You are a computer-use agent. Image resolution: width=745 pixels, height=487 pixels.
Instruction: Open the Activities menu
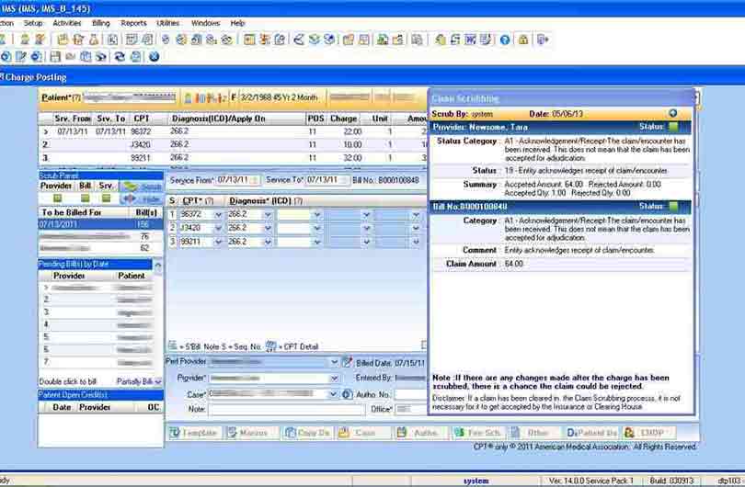67,23
